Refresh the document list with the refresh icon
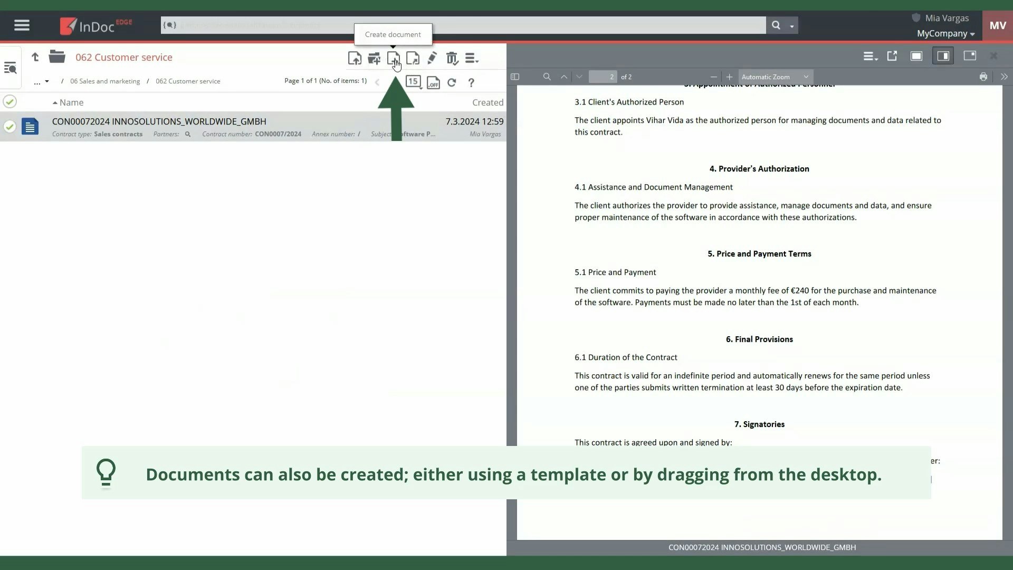Viewport: 1013px width, 570px height. pyautogui.click(x=452, y=83)
